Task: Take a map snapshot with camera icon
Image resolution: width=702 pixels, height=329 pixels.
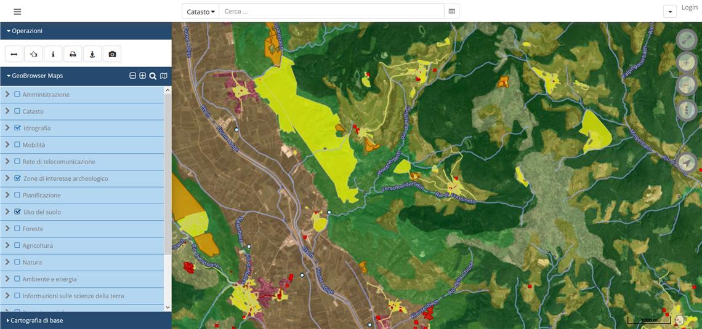Action: pos(112,54)
